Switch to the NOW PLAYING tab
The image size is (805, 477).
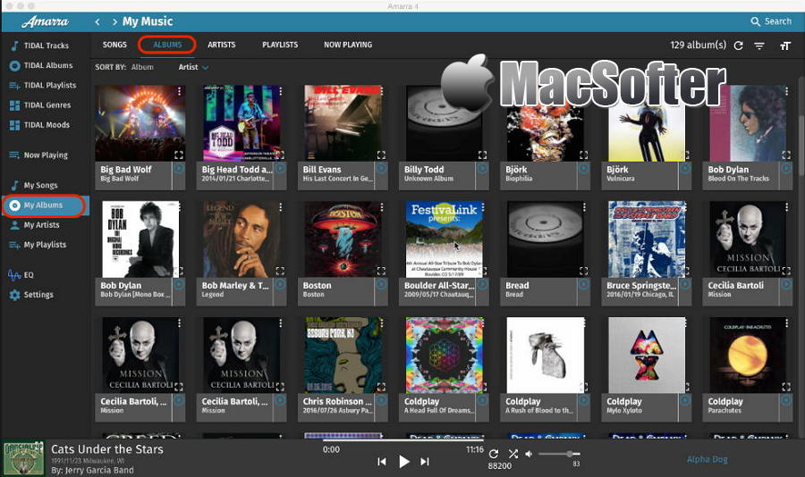click(348, 45)
